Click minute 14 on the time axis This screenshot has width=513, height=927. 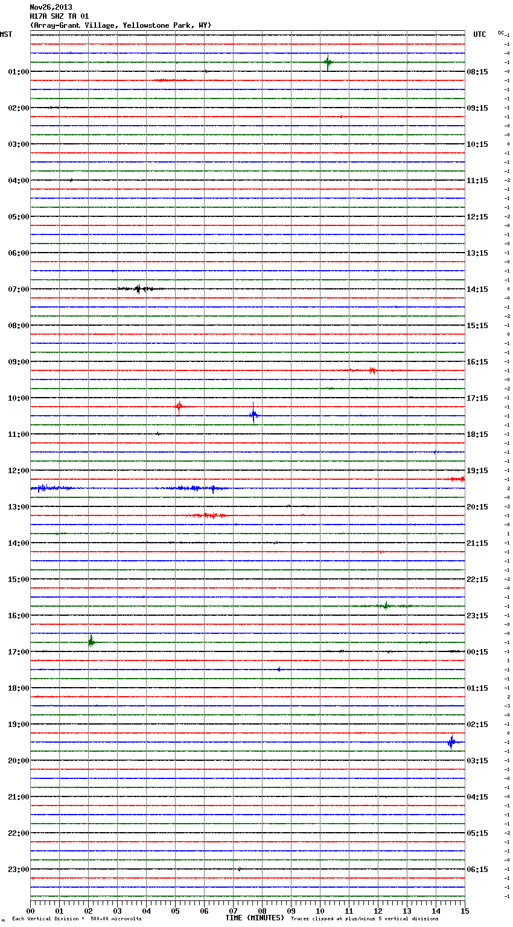pos(436,911)
